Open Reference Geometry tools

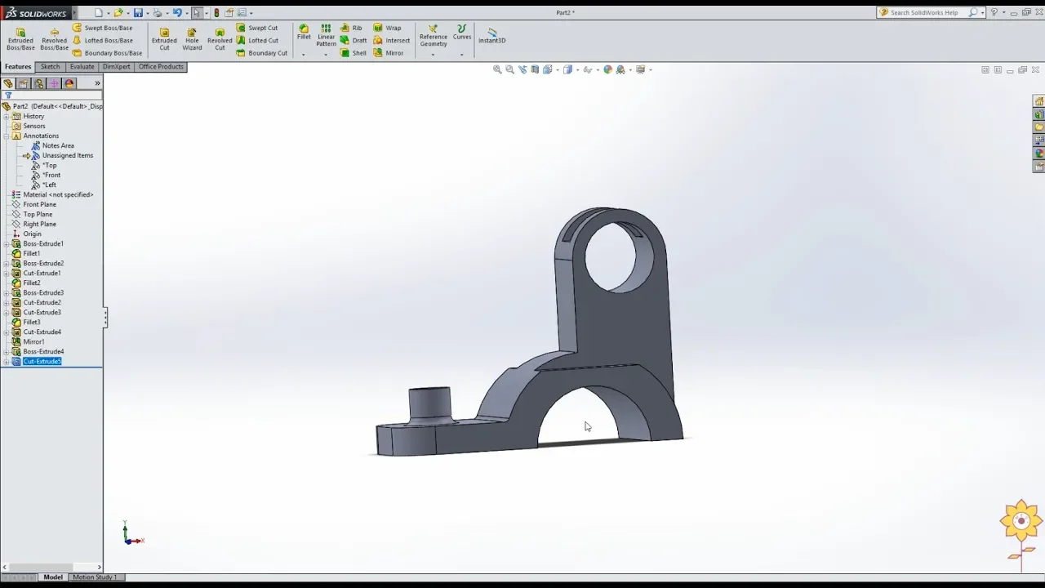point(433,35)
